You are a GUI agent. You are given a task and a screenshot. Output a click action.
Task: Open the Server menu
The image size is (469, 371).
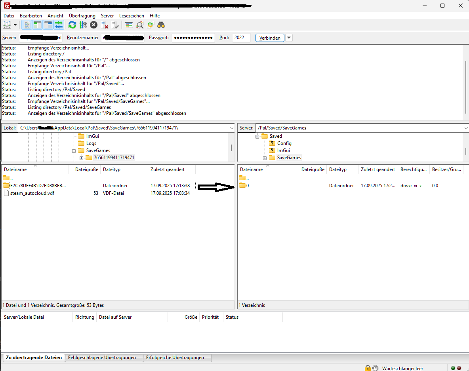coord(107,16)
